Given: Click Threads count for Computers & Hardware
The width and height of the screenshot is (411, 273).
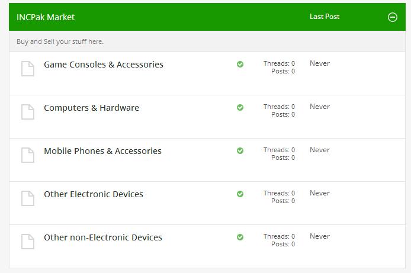Looking at the screenshot, I should (279, 107).
